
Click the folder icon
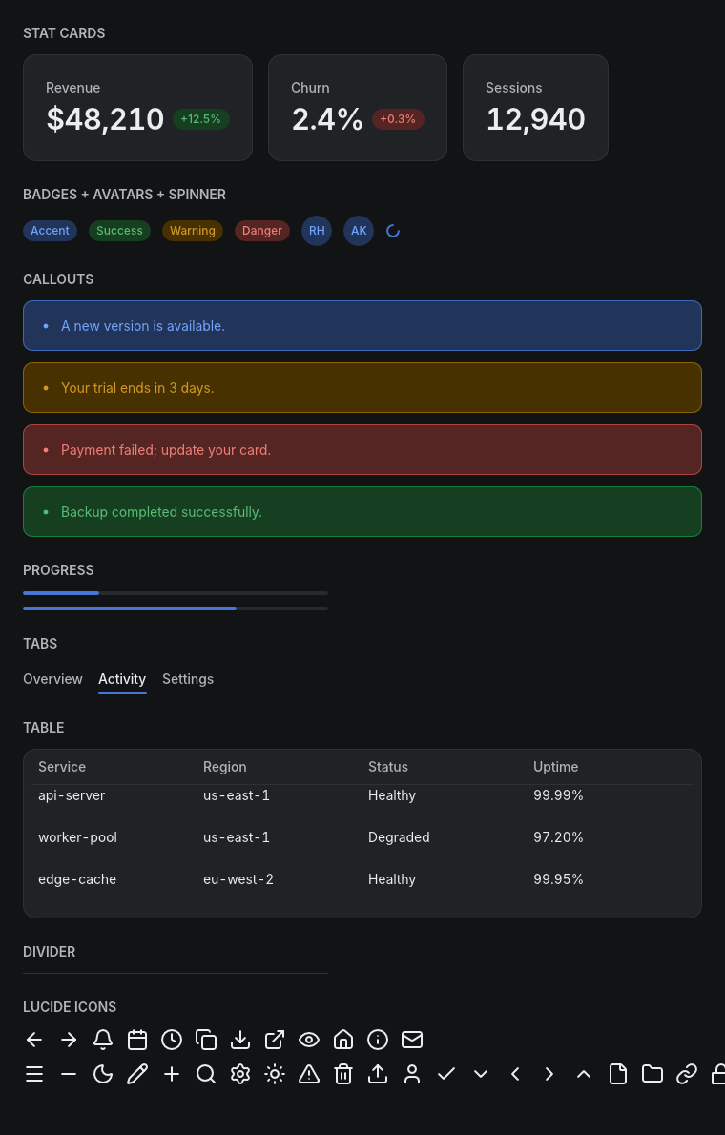[x=652, y=1074]
